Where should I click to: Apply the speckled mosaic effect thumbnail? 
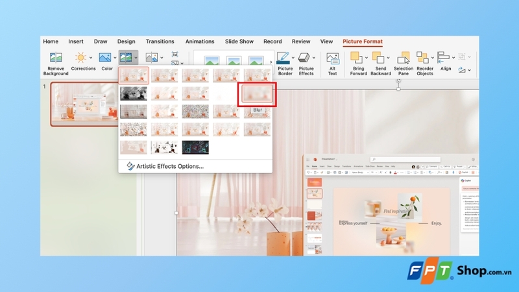195,112
